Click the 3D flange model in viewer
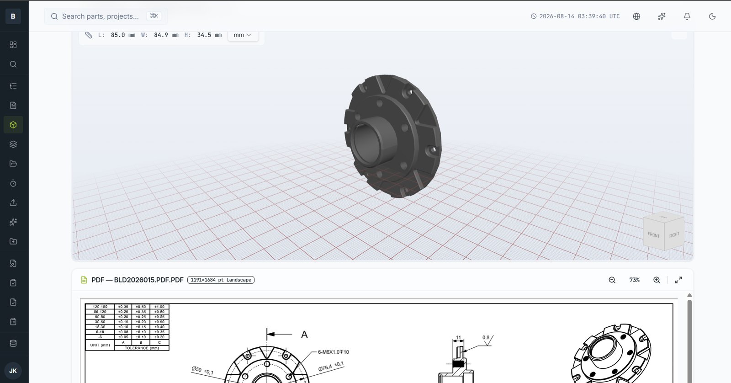Screen dimensions: 731x383 [x=393, y=136]
